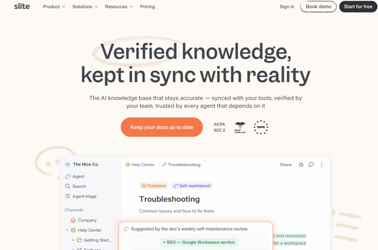Open the comments bubble icon
Viewport: 378px width, 250px height.
(312, 165)
